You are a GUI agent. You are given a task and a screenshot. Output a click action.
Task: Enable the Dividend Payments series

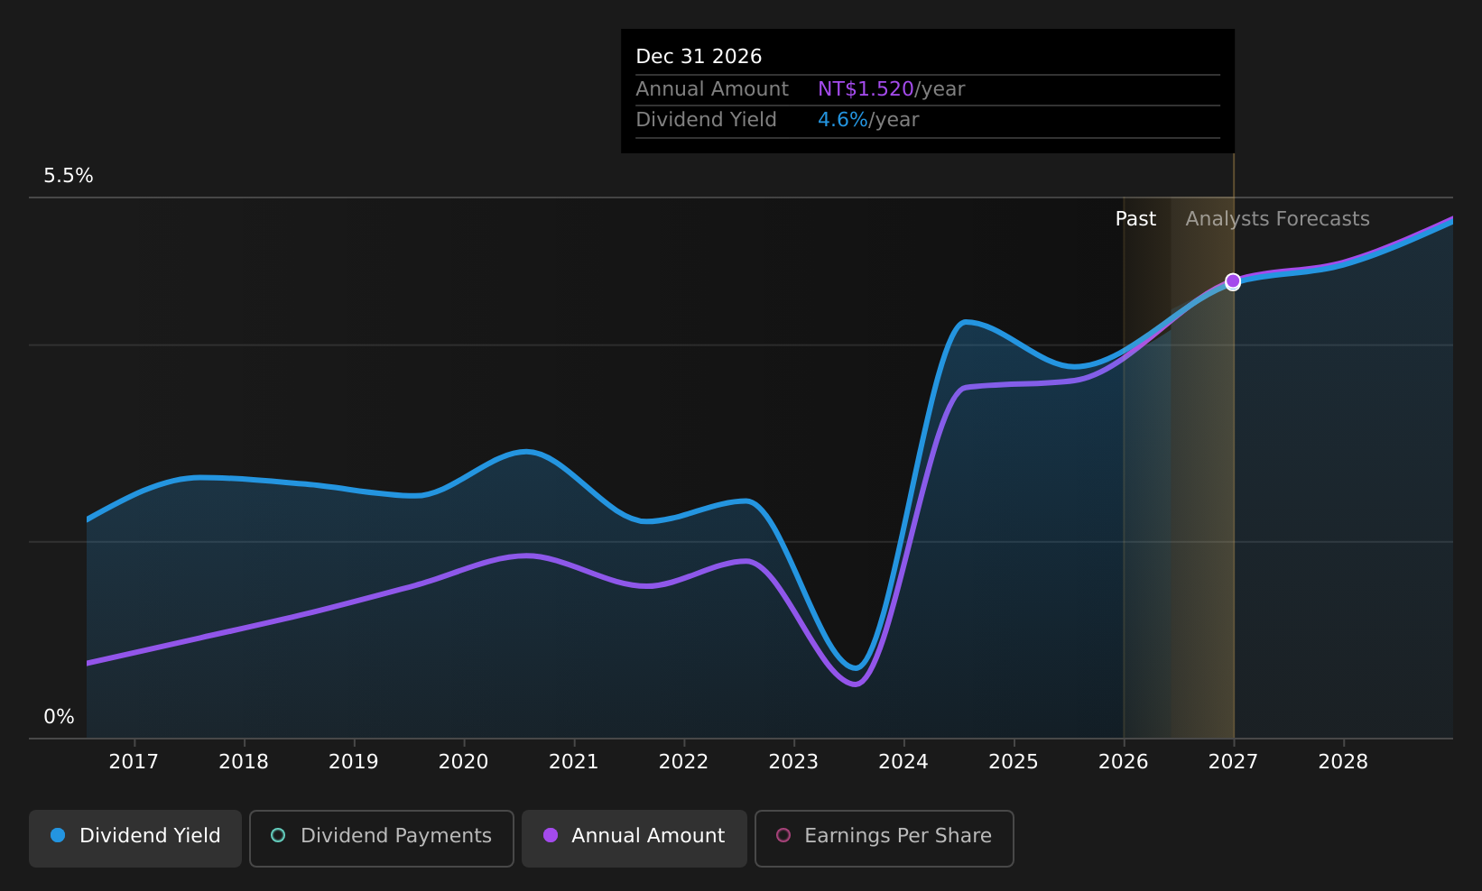382,838
